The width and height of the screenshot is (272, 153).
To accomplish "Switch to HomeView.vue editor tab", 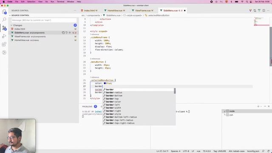I will click(115, 10).
